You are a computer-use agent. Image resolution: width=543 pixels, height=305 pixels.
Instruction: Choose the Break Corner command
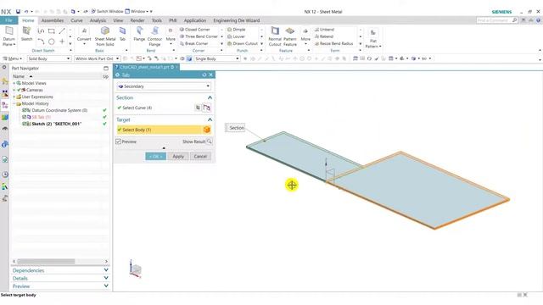click(x=194, y=43)
